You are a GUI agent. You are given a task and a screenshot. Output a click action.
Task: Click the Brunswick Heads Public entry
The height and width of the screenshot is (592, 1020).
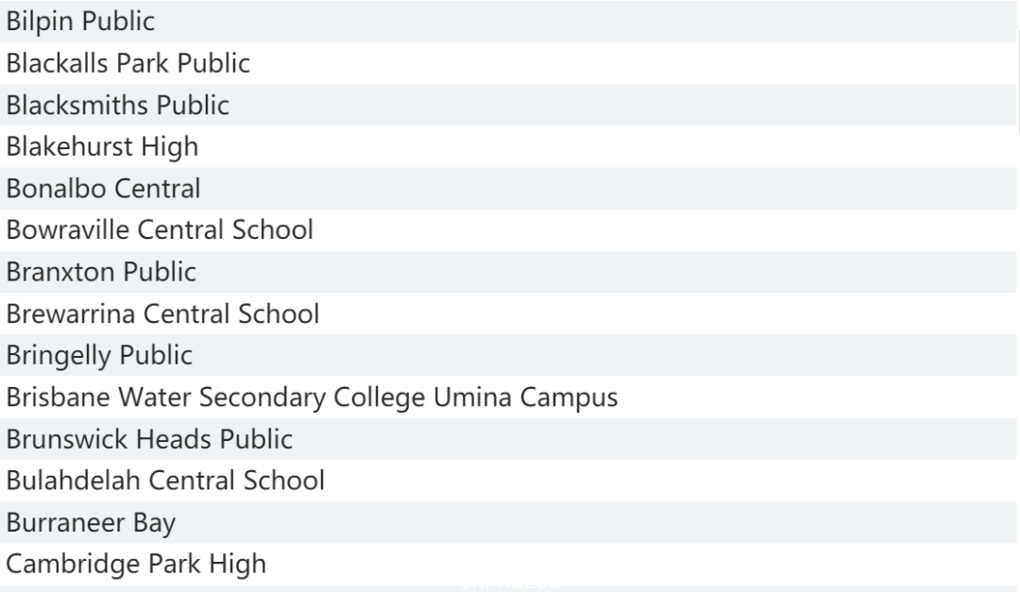coord(508,439)
